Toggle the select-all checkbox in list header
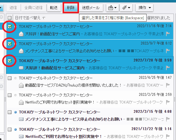The height and width of the screenshot is (140, 176). [10, 18]
